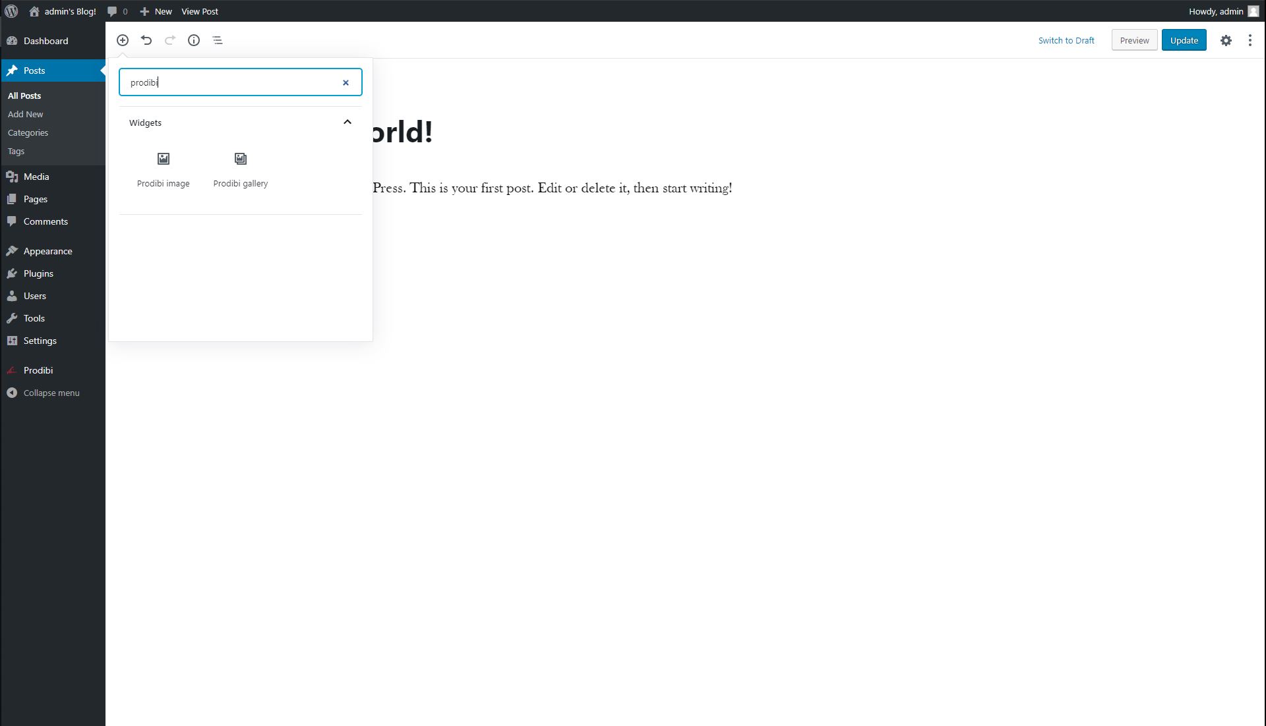Click the Prodibi sidebar menu item

click(x=38, y=370)
